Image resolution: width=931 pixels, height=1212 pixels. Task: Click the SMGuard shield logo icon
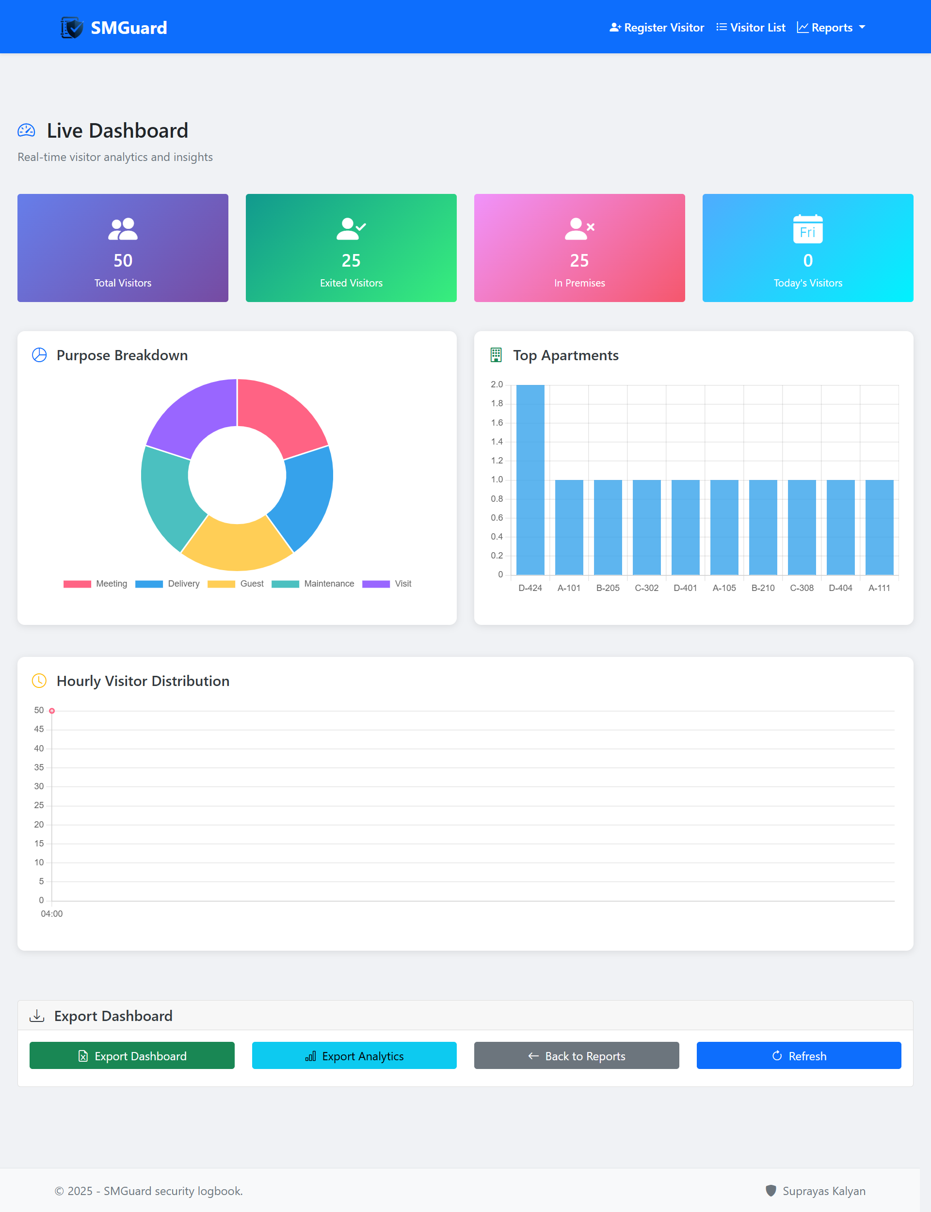click(72, 28)
